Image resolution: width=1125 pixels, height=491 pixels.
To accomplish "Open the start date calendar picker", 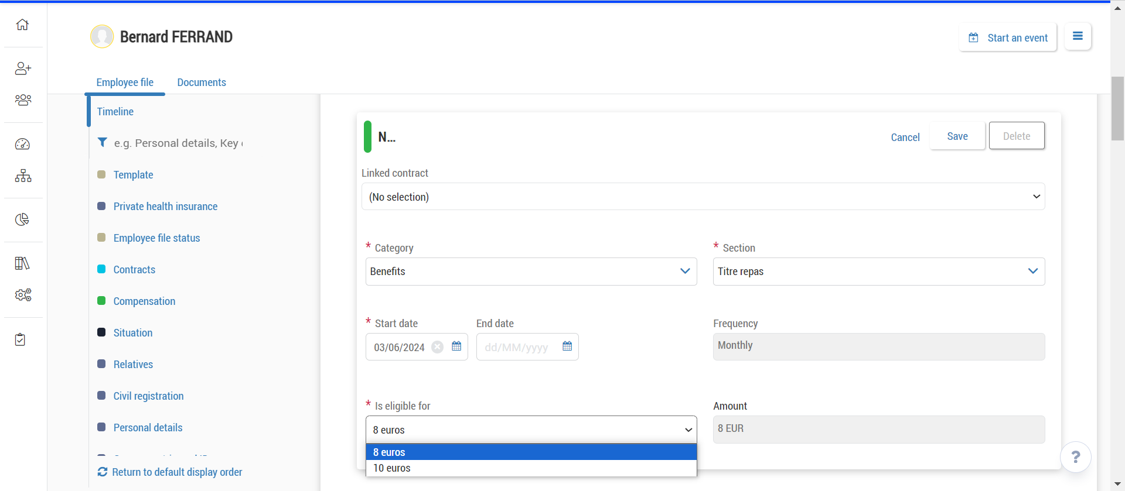I will tap(456, 346).
